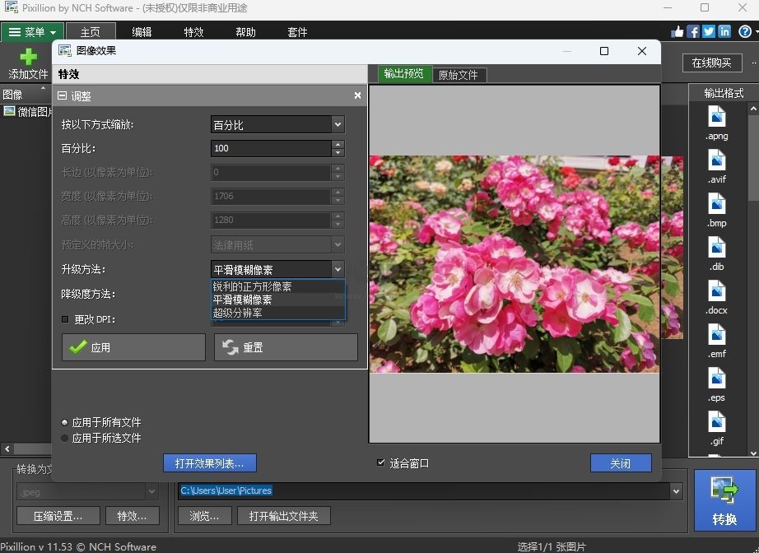Choose the .bmp format icon

pyautogui.click(x=716, y=203)
